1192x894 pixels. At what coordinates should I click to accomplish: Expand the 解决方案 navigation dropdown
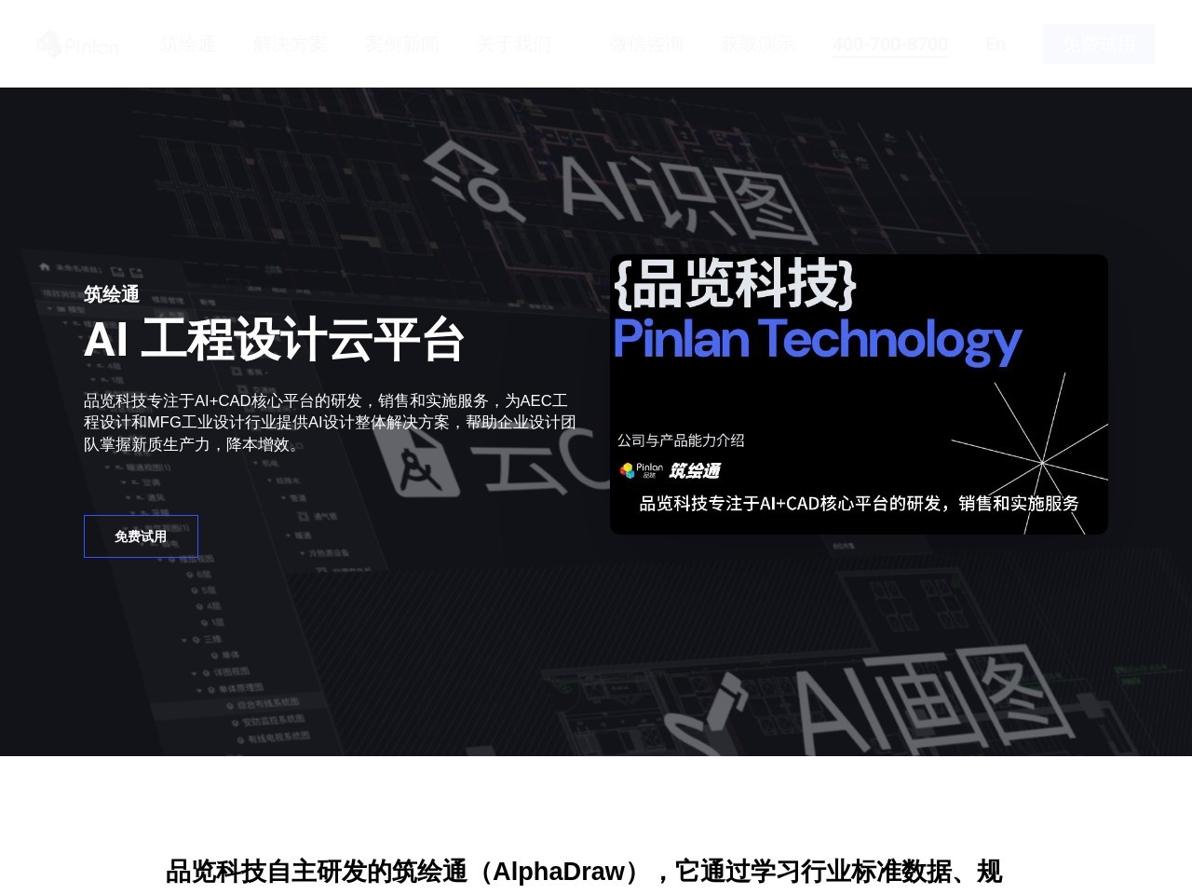point(290,44)
